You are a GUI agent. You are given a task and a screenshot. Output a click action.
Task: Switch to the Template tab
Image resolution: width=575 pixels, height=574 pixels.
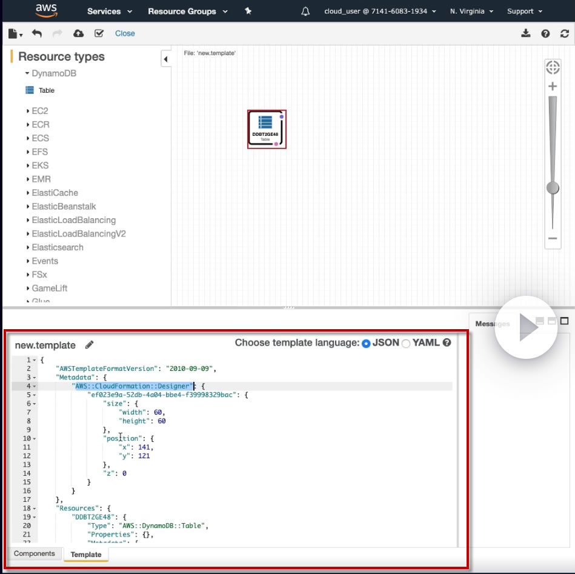pyautogui.click(x=86, y=554)
